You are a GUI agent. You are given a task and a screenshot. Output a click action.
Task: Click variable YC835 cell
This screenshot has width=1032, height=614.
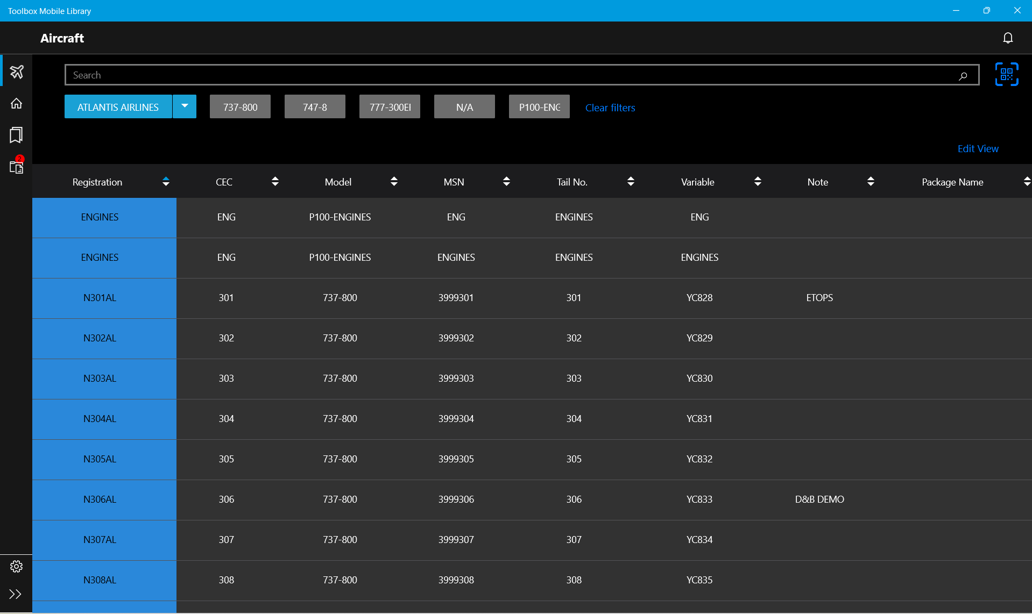[x=699, y=580]
